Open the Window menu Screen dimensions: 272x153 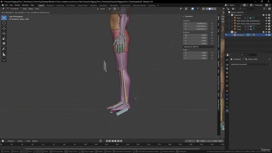click(25, 5)
